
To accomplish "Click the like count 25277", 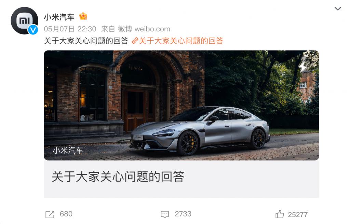I will (298, 215).
